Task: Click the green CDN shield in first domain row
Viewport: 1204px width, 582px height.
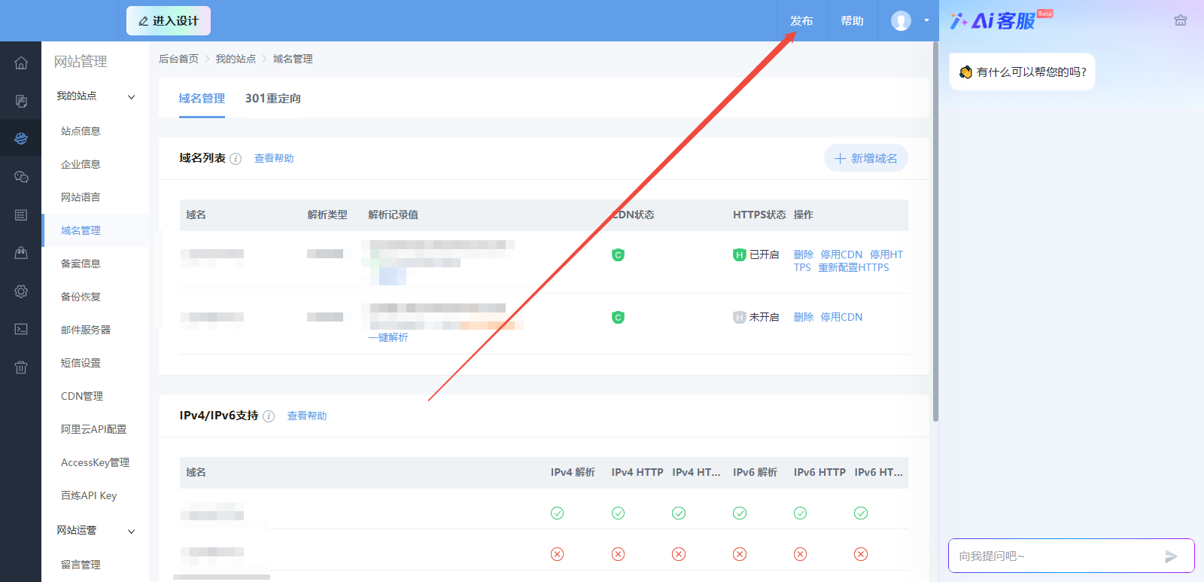Action: point(618,255)
